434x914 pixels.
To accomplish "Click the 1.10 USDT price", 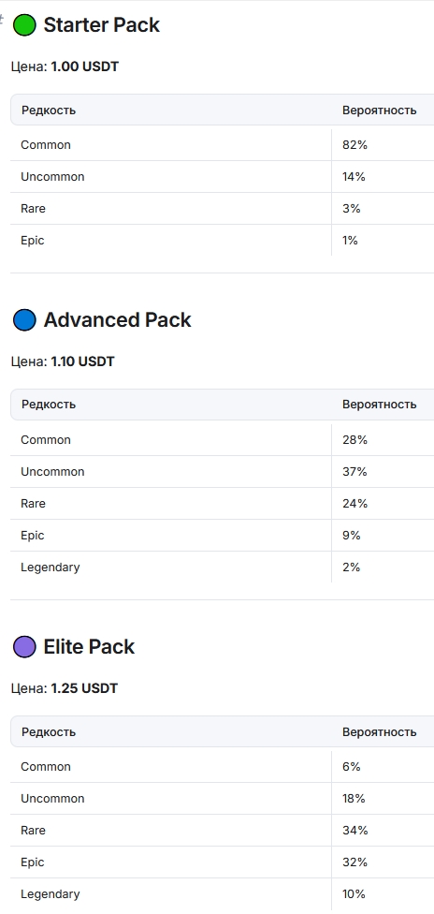I will [82, 361].
